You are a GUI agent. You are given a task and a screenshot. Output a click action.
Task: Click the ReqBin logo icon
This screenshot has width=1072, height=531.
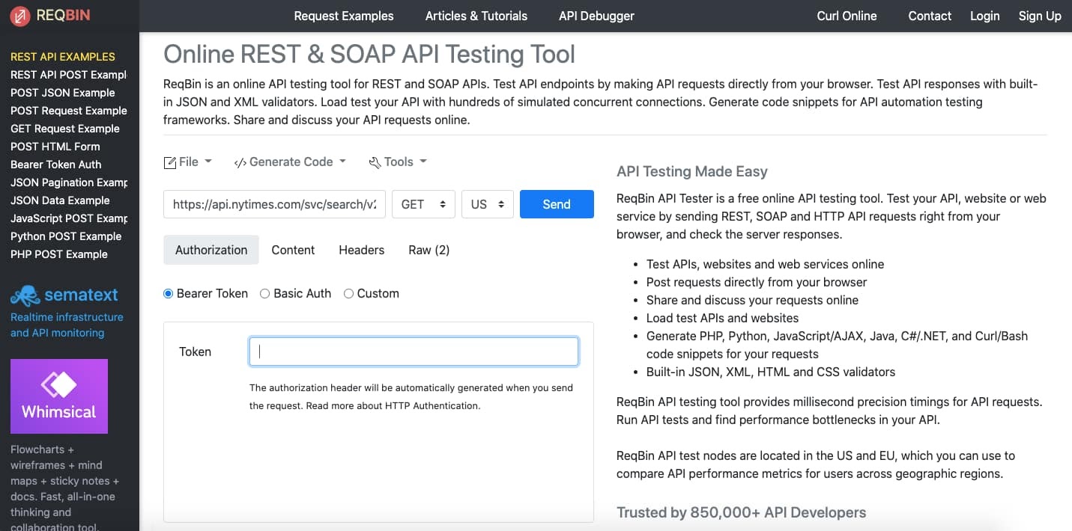point(19,15)
